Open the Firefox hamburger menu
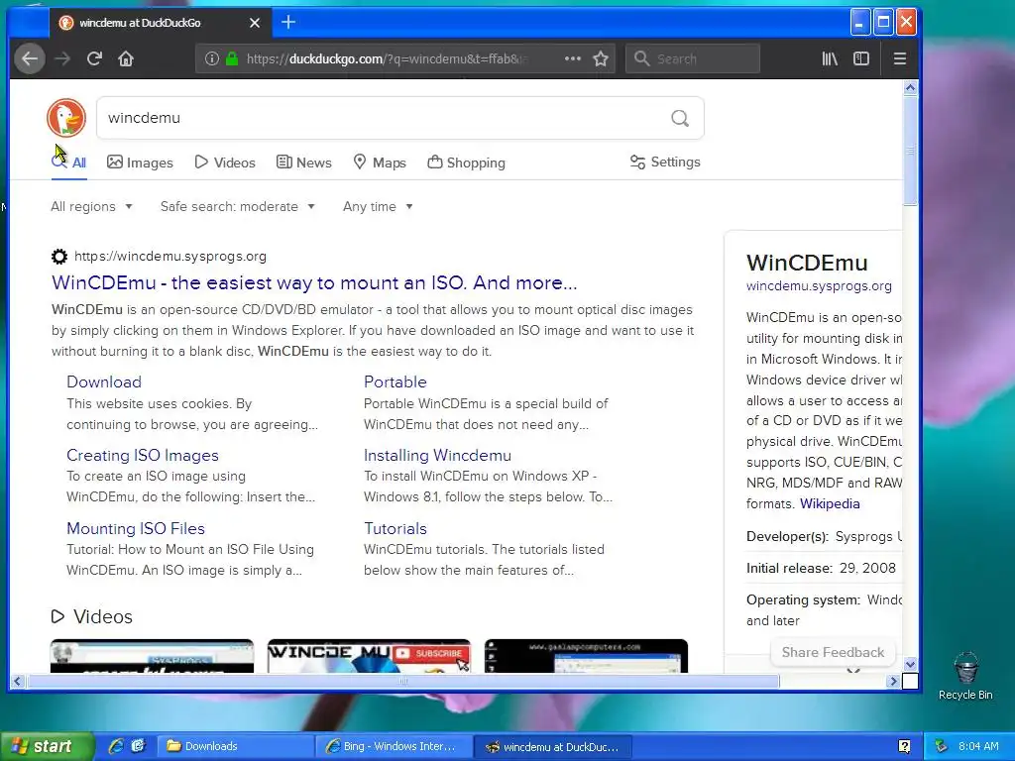This screenshot has width=1015, height=761. coord(899,58)
